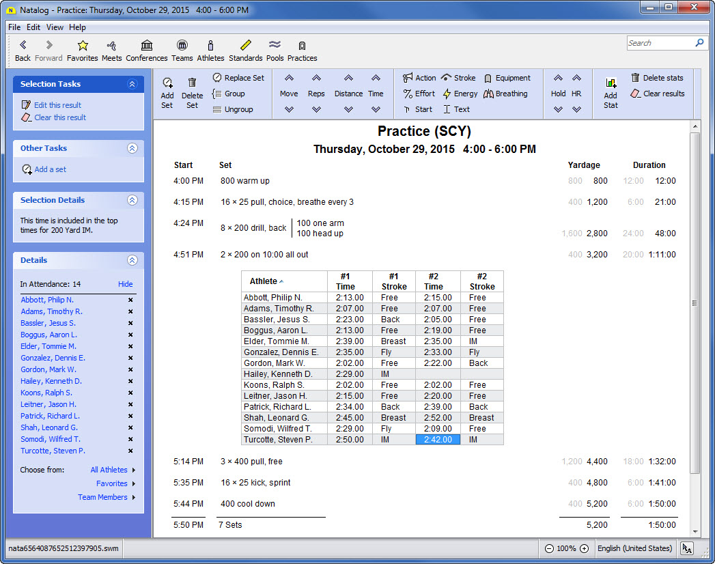
Task: Click the zoom in plus button
Action: [584, 548]
